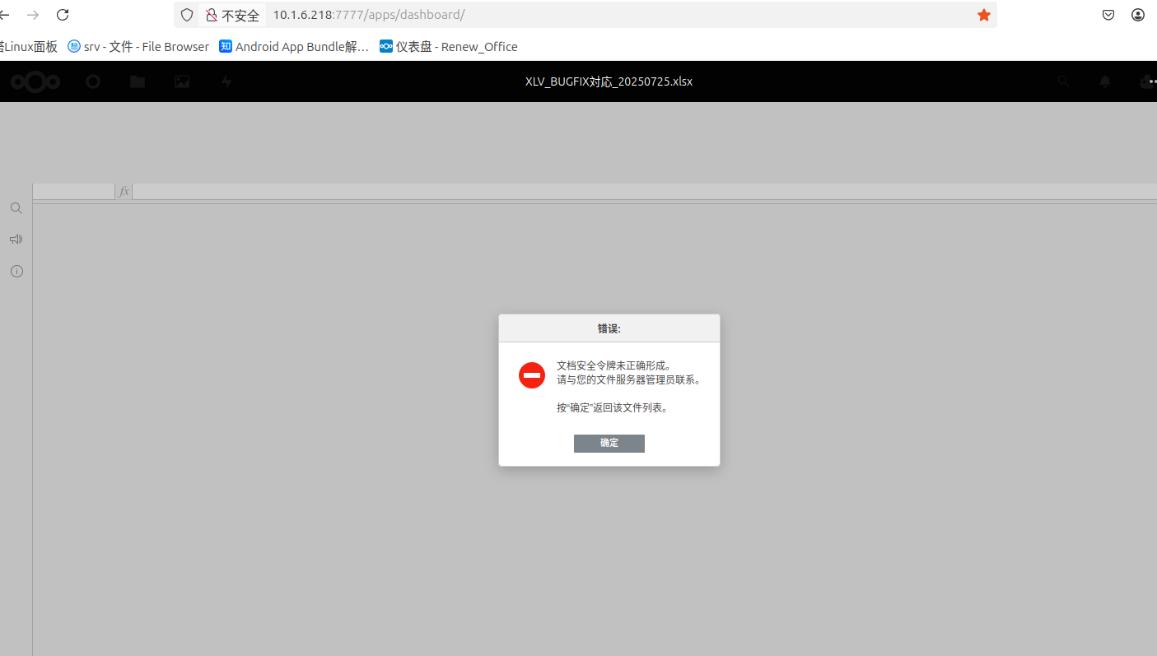Click the 不安全 connection warning indicator
This screenshot has width=1157, height=656.
[232, 15]
